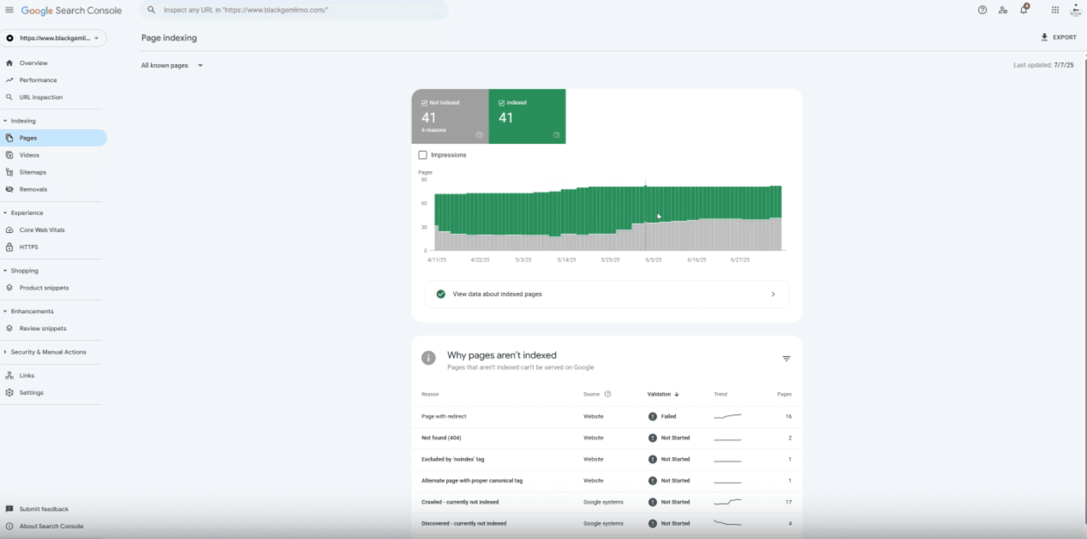This screenshot has height=539, width=1087.
Task: Click the Not indexed card help icon
Action: tap(479, 135)
